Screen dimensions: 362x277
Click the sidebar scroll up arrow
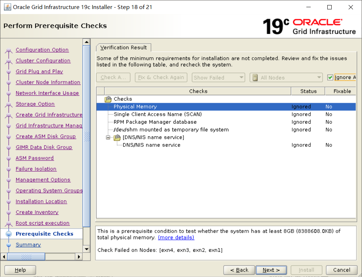pyautogui.click(x=87, y=42)
